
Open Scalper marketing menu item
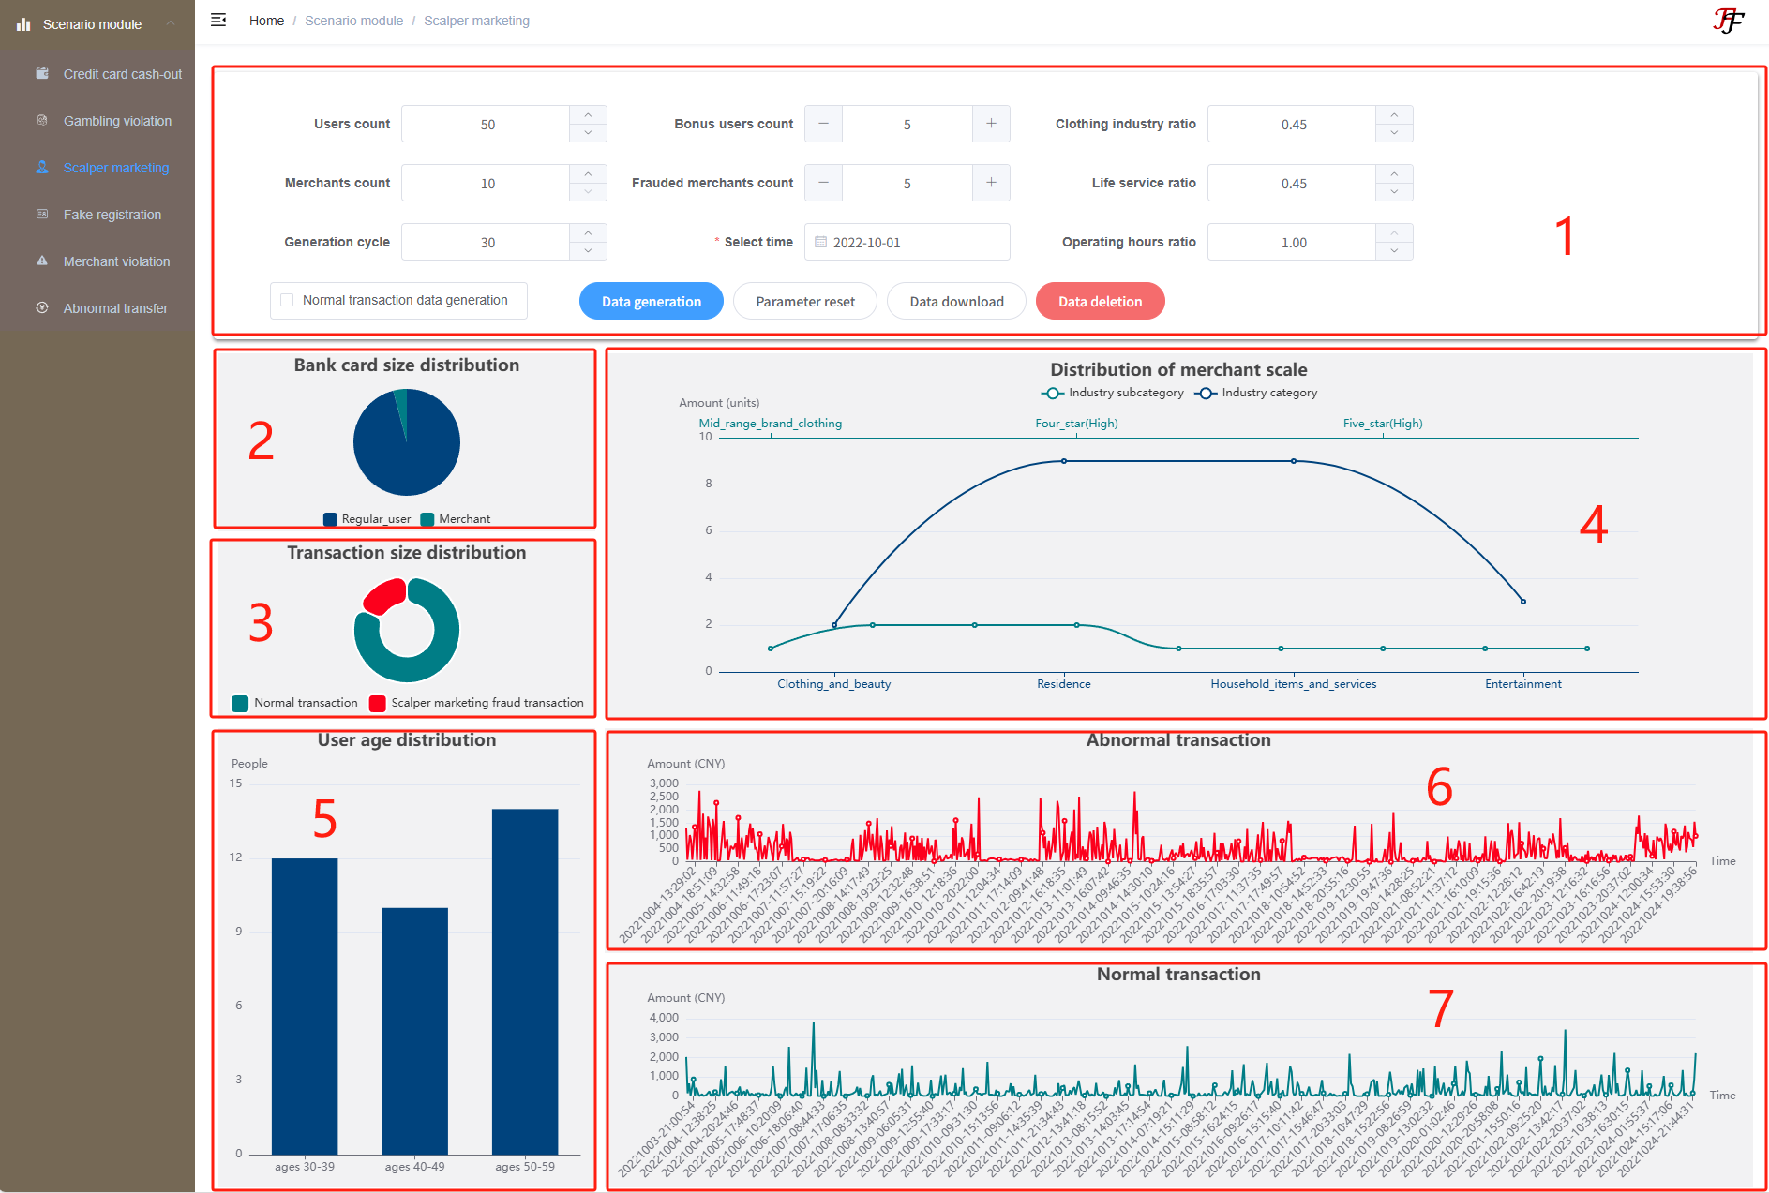click(x=115, y=168)
